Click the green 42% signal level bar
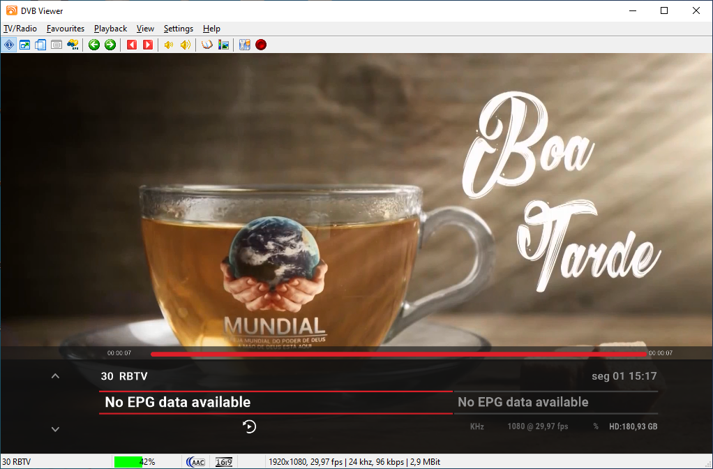This screenshot has height=469, width=713. click(x=128, y=462)
